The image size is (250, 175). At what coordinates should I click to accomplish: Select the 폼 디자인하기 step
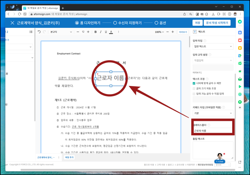(88, 23)
